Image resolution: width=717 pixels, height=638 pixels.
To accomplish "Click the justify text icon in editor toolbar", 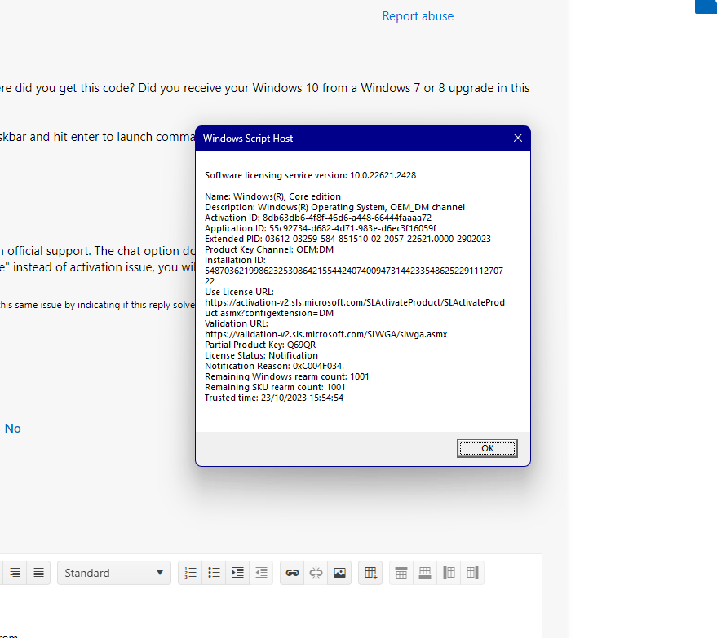I will [x=39, y=573].
